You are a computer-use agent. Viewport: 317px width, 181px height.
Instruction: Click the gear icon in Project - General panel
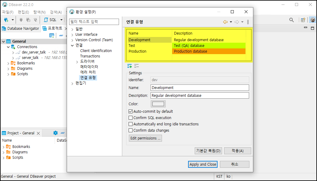tap(55, 133)
